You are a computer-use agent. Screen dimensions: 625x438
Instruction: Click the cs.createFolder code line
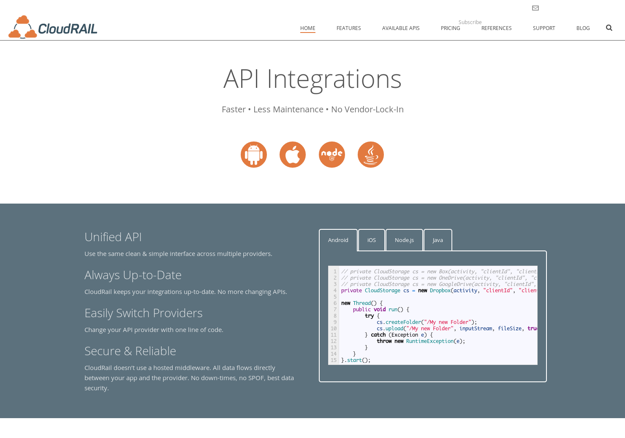427,322
